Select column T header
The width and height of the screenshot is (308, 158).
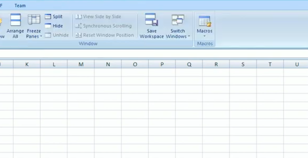pyautogui.click(x=270, y=64)
